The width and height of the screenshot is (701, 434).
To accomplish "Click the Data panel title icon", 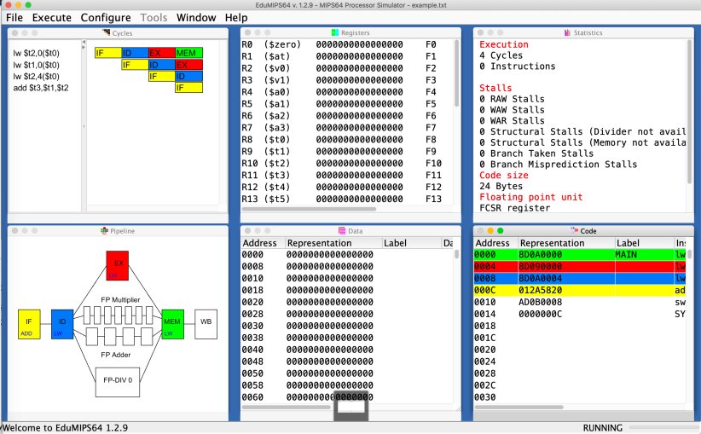I will (x=342, y=231).
